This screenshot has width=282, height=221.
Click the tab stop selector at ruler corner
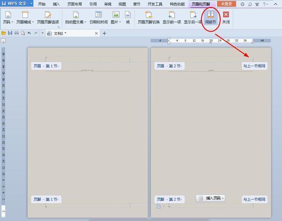(x=3, y=41)
